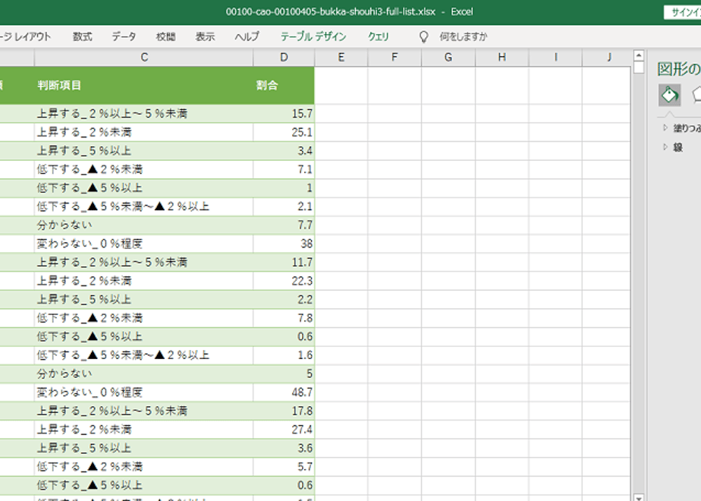Open the テーブル デザイン tab
701x501 pixels.
coord(313,36)
